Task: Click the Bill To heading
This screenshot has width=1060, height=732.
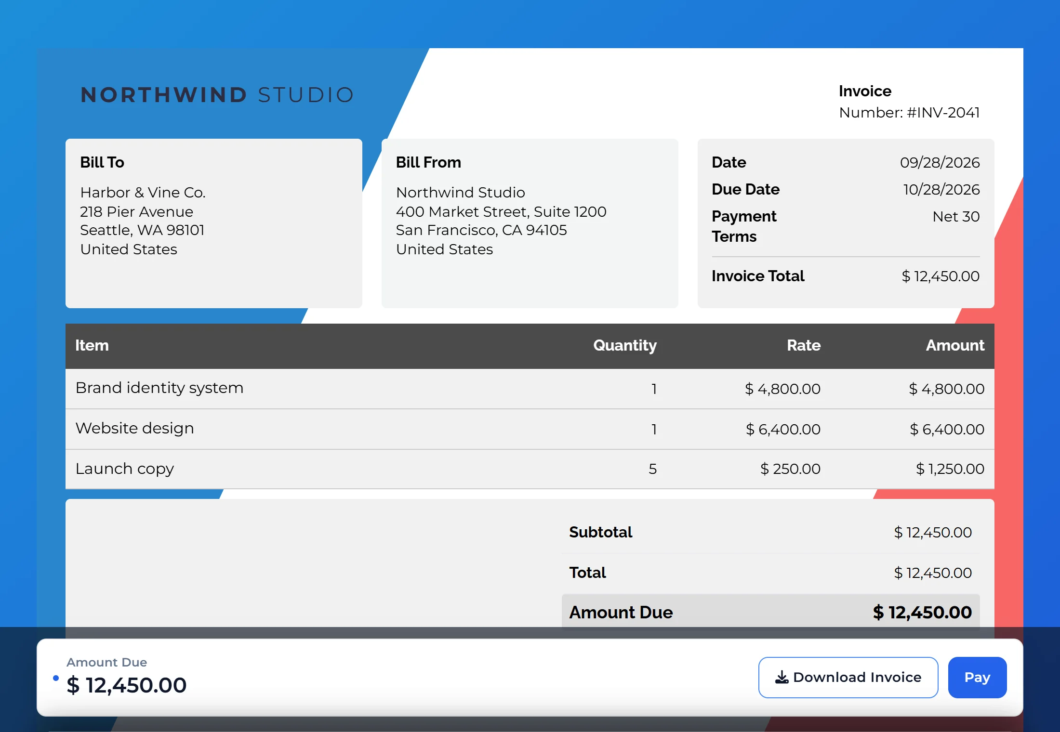Action: tap(102, 162)
